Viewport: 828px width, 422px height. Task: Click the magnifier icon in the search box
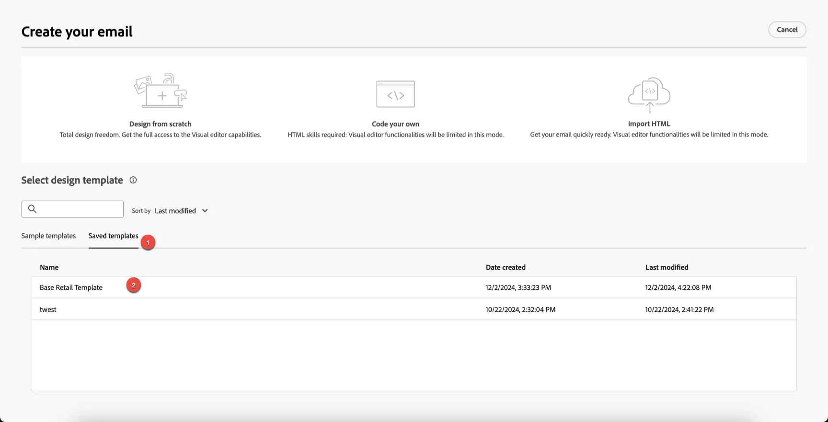pos(32,209)
